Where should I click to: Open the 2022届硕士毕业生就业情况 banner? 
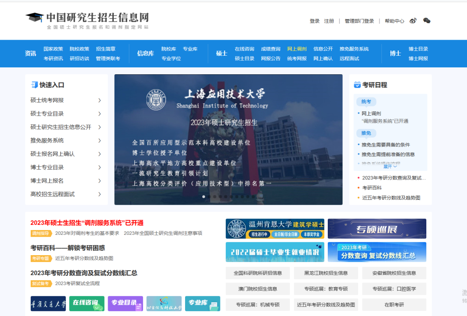[x=275, y=252]
